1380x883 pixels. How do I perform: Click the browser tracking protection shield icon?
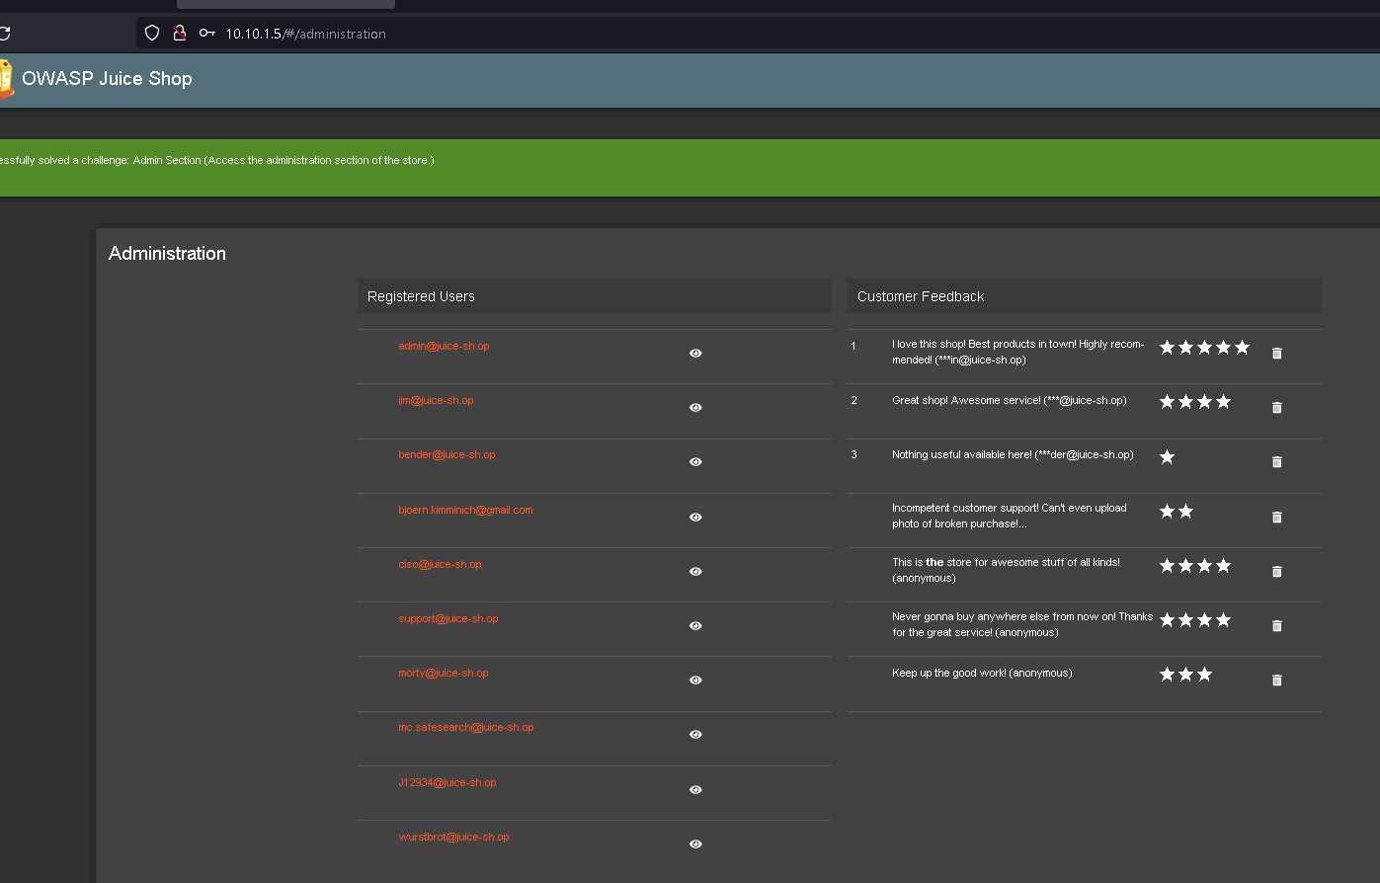(152, 33)
